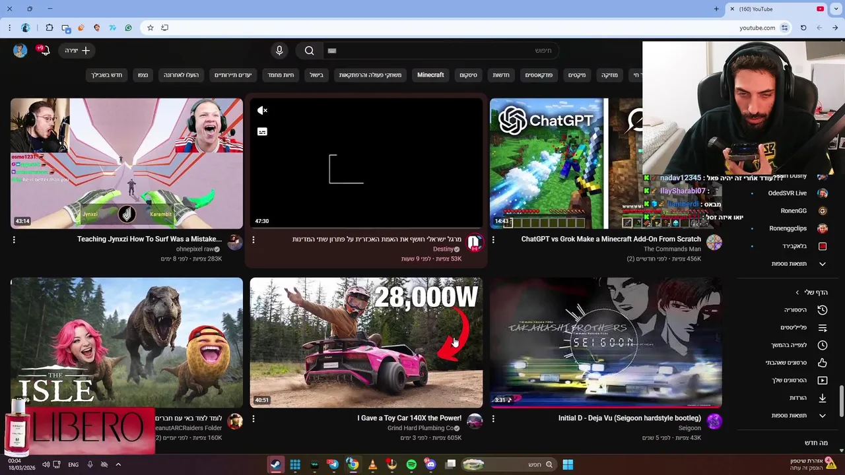Select the הועלו לאחרונה filter chip
Image resolution: width=845 pixels, height=475 pixels.
[181, 75]
